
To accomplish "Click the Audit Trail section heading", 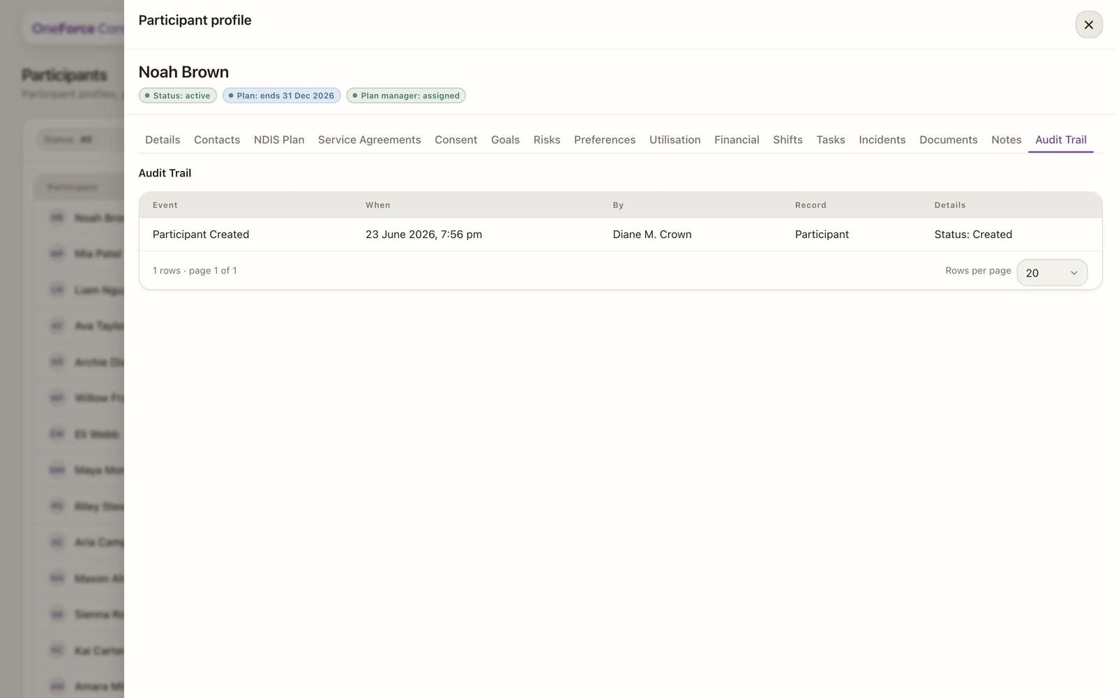I will tap(165, 173).
